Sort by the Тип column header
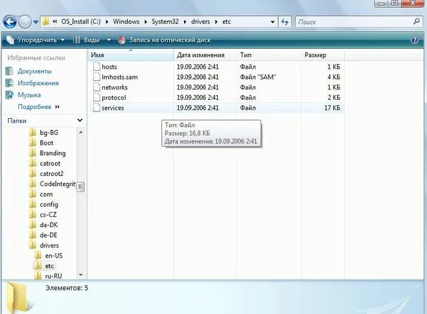 [x=269, y=54]
